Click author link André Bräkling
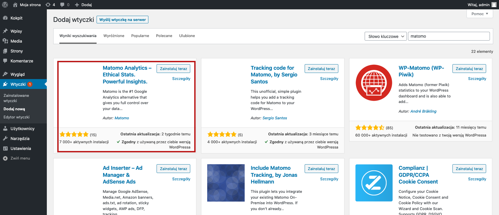Viewport: 499px width, 215px height. click(423, 111)
